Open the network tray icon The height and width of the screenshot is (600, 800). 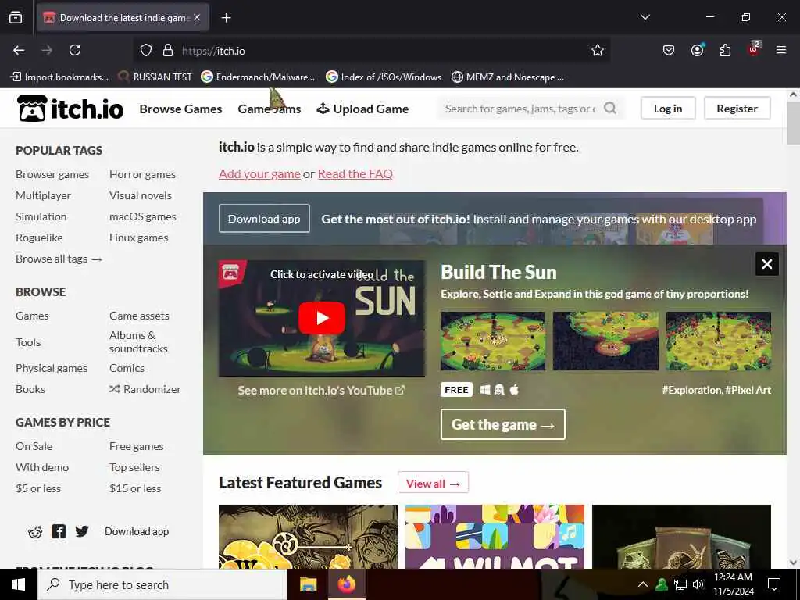680,584
